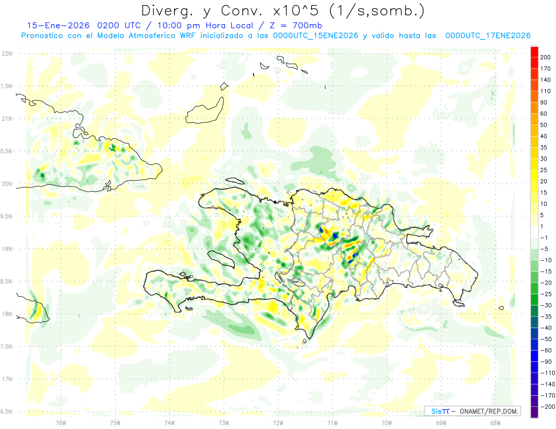Click the blue colorbar segment between -60 and -90

pos(534,356)
